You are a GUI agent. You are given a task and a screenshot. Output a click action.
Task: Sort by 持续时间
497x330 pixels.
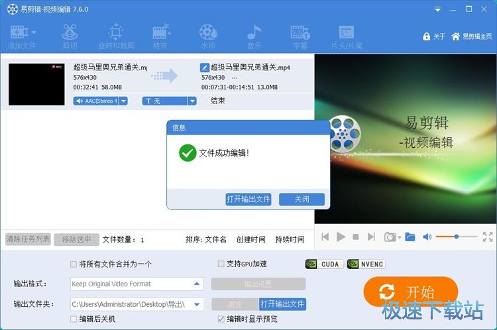point(290,239)
